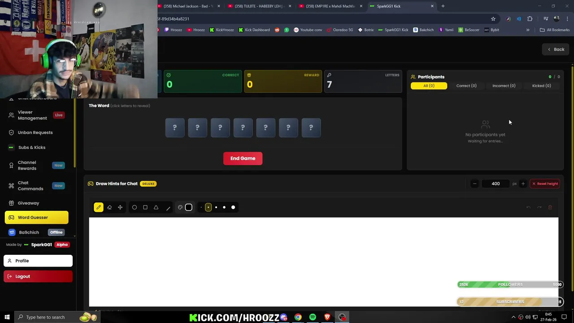The height and width of the screenshot is (323, 574).
Task: Open Kick Dashboard bookmark
Action: point(254,30)
